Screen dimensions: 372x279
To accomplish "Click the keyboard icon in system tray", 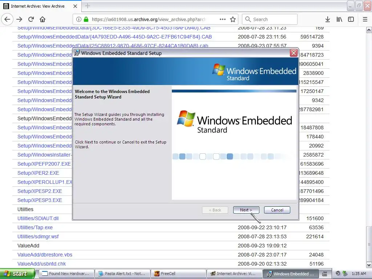I will point(324,274).
